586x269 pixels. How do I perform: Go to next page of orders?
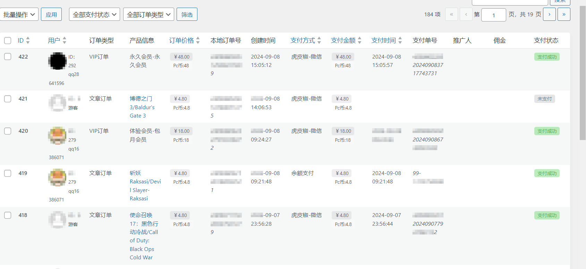(x=549, y=15)
